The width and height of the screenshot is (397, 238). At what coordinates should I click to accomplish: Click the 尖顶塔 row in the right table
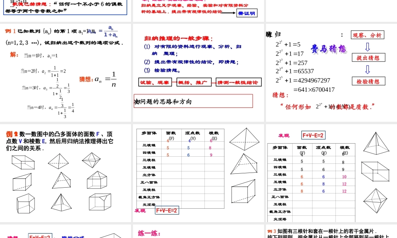point(311,219)
